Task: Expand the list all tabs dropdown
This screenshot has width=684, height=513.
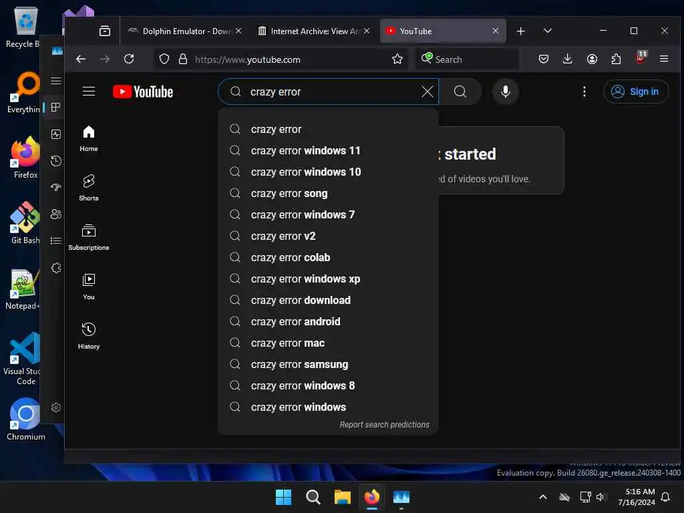Action: [548, 31]
